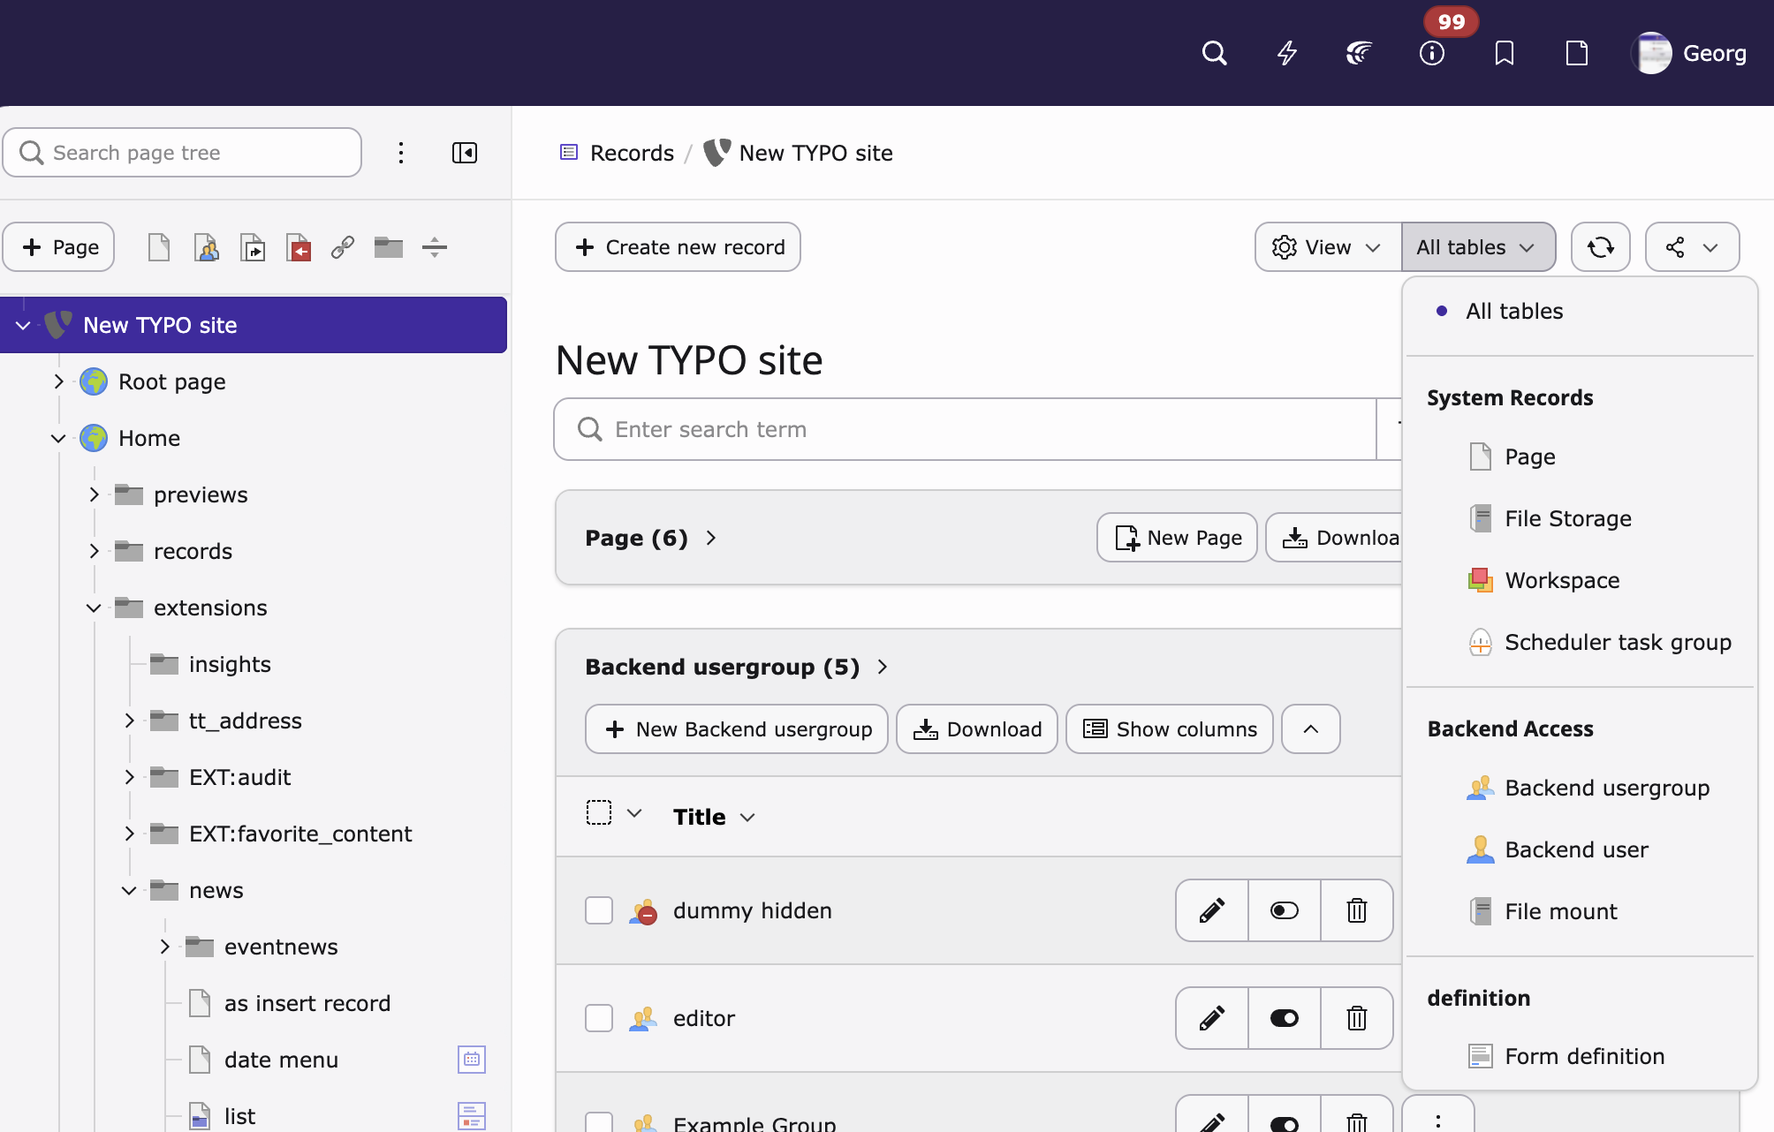
Task: Delete the dummy hidden usergroup
Action: (1357, 910)
